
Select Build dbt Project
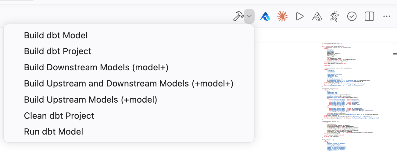click(58, 51)
